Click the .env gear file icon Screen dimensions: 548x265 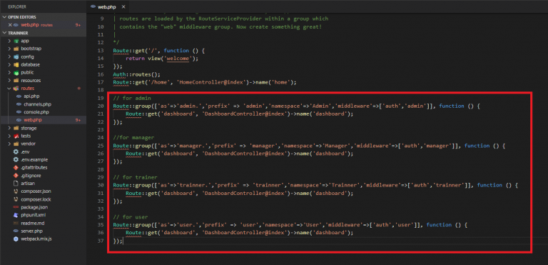pos(16,152)
